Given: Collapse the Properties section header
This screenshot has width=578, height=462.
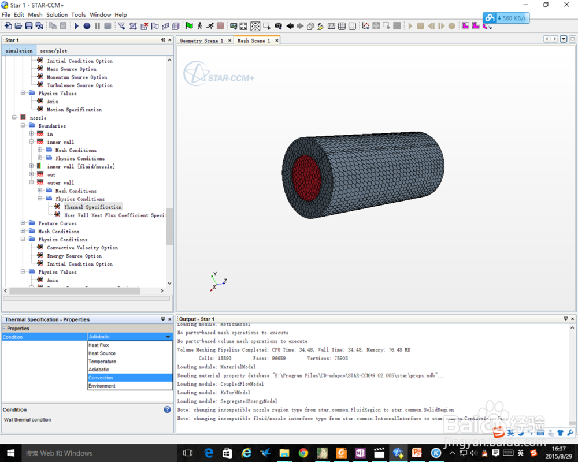Looking at the screenshot, I should (5, 328).
